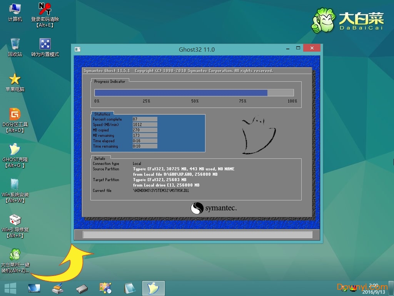Maximize the Ghost32 11.0 window

[298, 48]
